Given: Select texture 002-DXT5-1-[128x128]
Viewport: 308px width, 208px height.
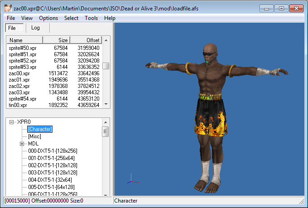Looking at the screenshot, I should (53, 165).
